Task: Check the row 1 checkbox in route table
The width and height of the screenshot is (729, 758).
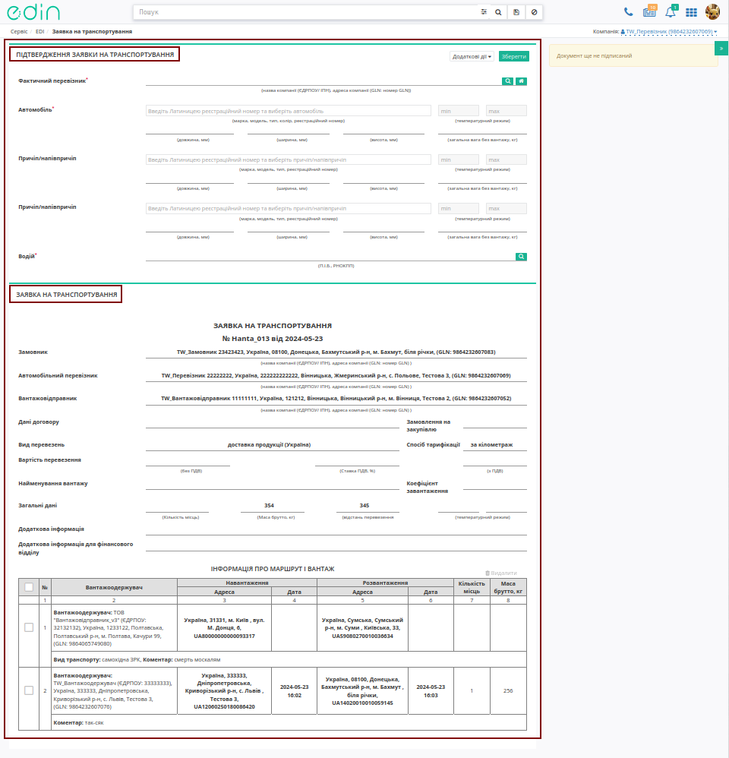Action: (29, 627)
